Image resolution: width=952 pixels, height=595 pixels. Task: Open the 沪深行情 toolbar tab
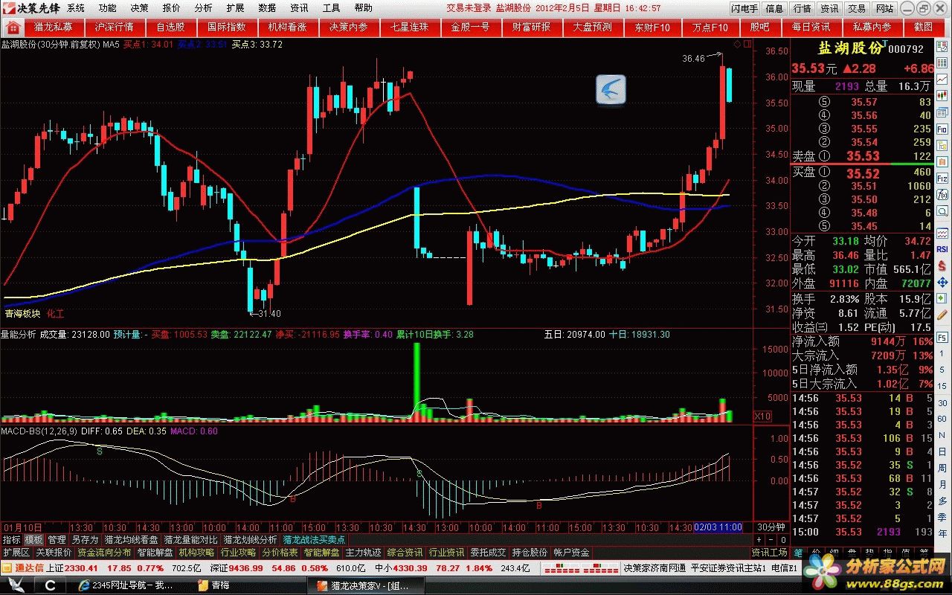[x=114, y=27]
